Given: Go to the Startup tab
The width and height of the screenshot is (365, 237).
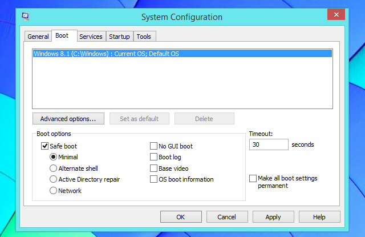Looking at the screenshot, I should [120, 37].
